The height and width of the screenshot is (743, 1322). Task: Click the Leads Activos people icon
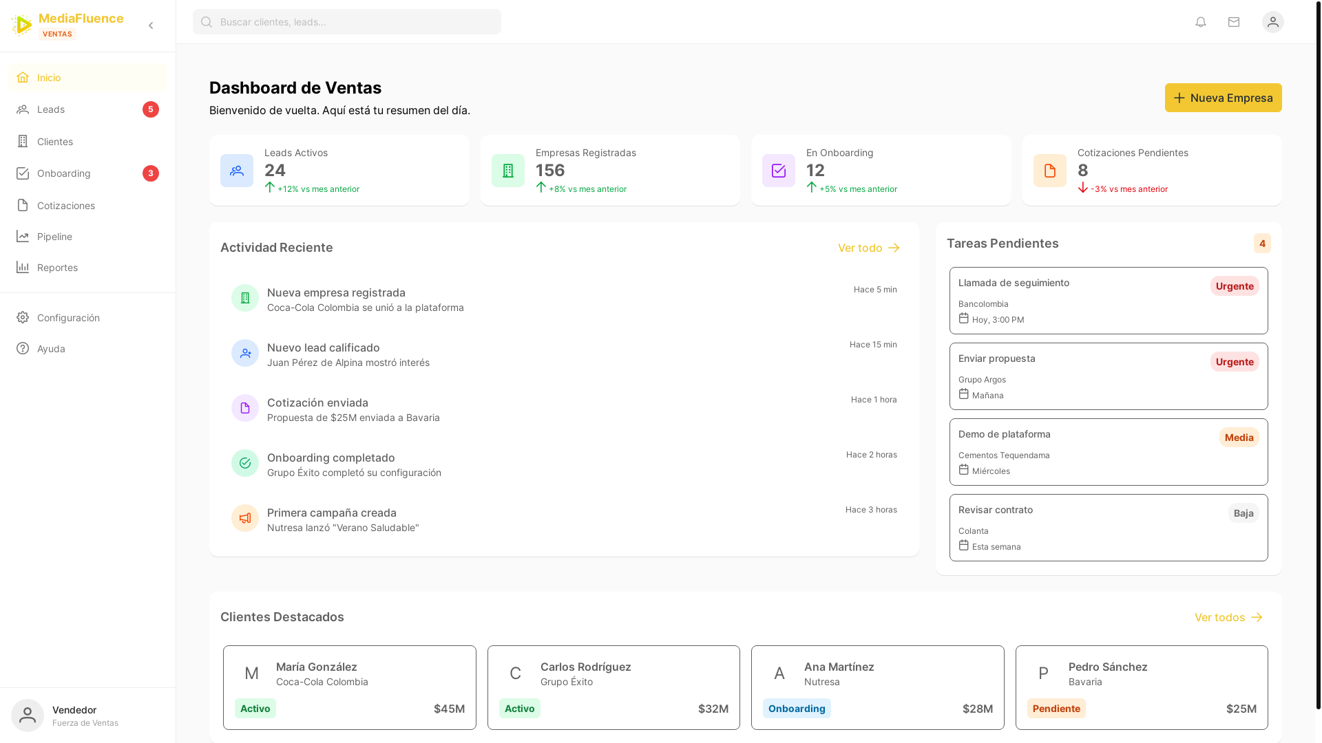[237, 171]
